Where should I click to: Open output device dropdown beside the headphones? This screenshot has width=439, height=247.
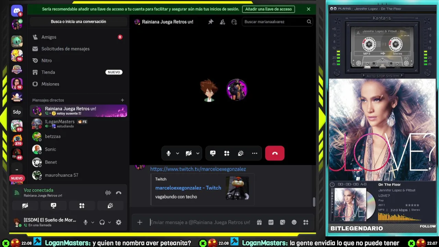pyautogui.click(x=109, y=222)
